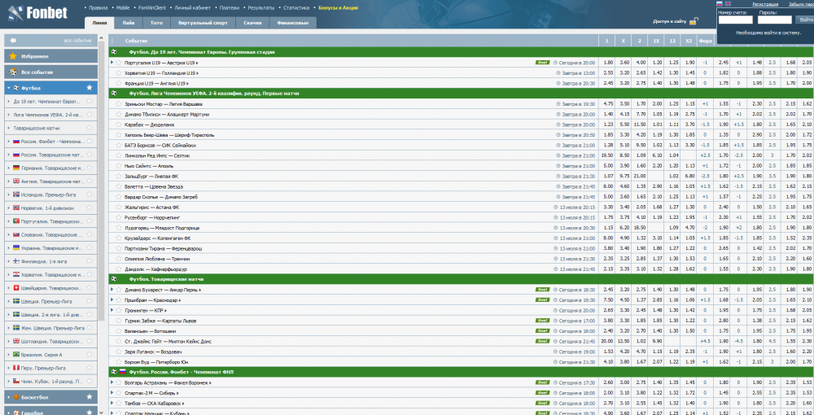Collapse the Футбол category in sidebar
Viewport: 814px width, 415px height.
(8, 87)
